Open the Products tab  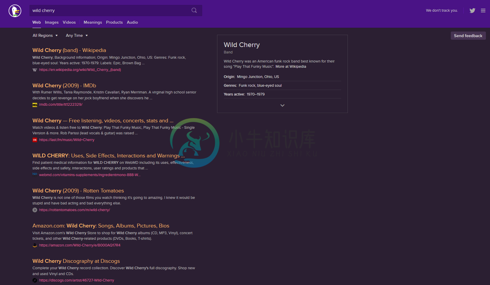click(114, 22)
